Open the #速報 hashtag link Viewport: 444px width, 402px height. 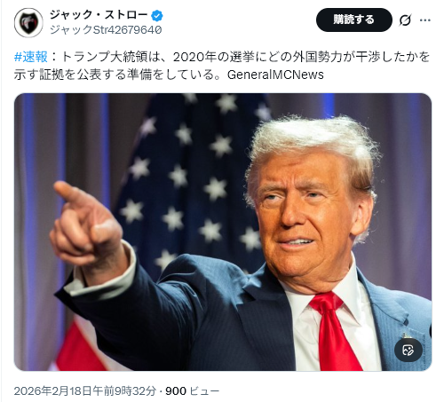(31, 57)
